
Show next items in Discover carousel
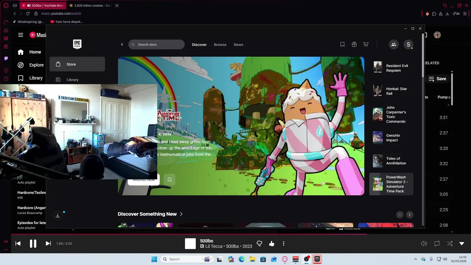(x=410, y=215)
